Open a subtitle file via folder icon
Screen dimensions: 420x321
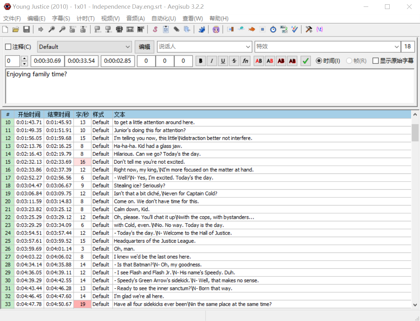click(x=16, y=29)
